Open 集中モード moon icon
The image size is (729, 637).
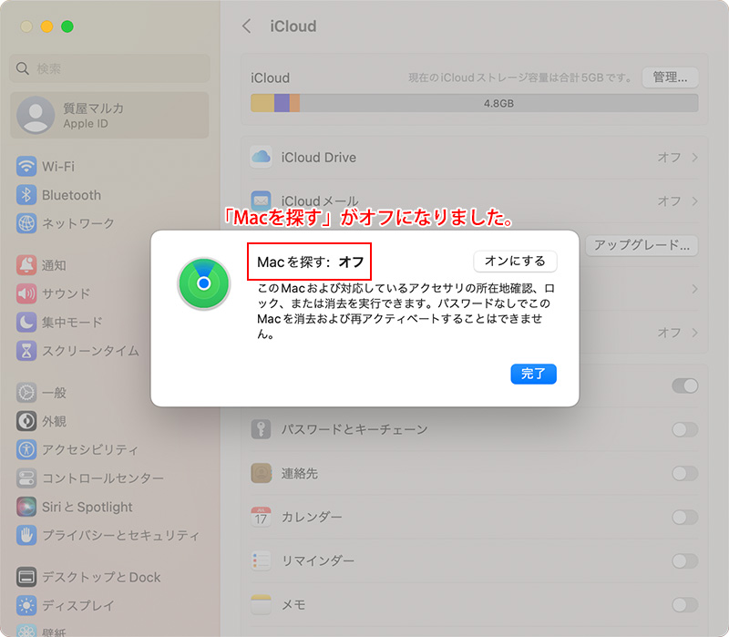pyautogui.click(x=26, y=322)
